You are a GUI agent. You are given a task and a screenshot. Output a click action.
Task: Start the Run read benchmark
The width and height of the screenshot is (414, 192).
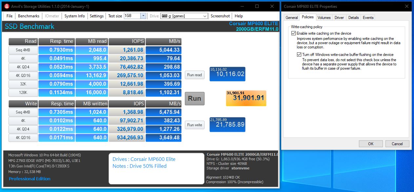pos(194,75)
